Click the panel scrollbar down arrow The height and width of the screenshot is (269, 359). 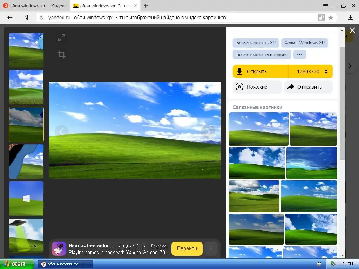pos(342,255)
